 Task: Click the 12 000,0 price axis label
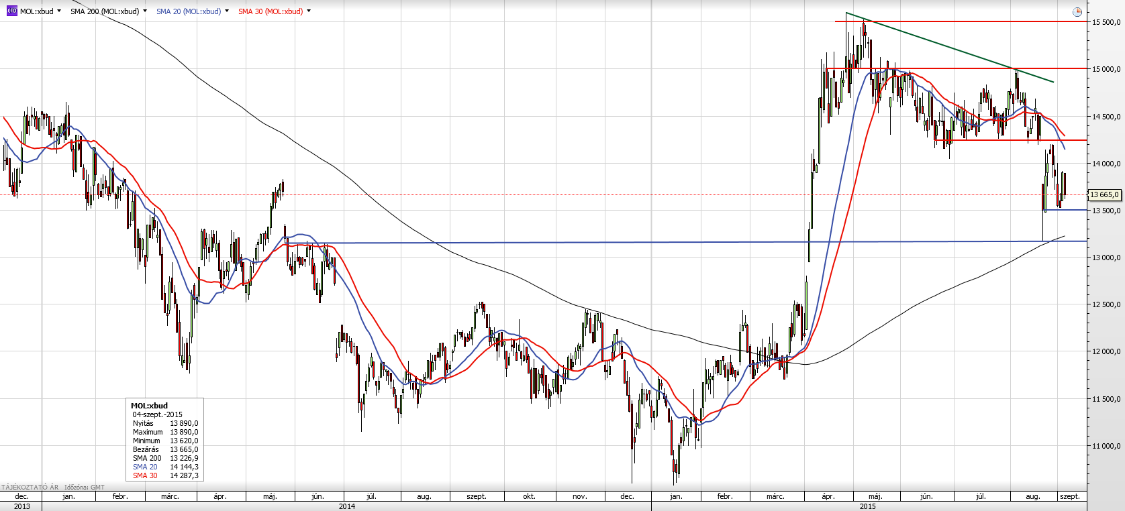(1106, 351)
